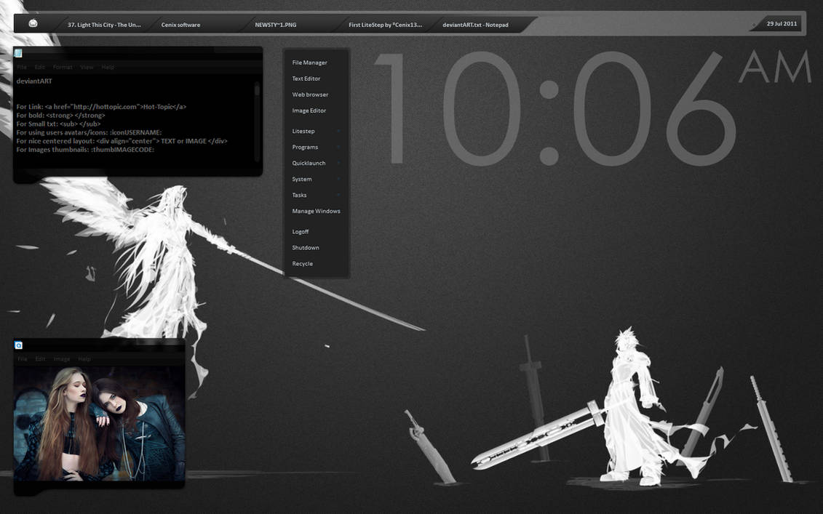Switch to the 'Light This City' taskbar task

coord(104,25)
